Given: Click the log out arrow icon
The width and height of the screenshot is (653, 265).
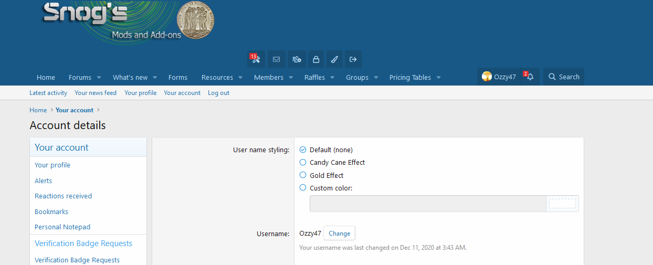Looking at the screenshot, I should 353,59.
